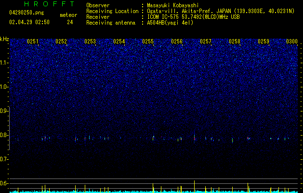Click the 0259 time marker

(263, 41)
